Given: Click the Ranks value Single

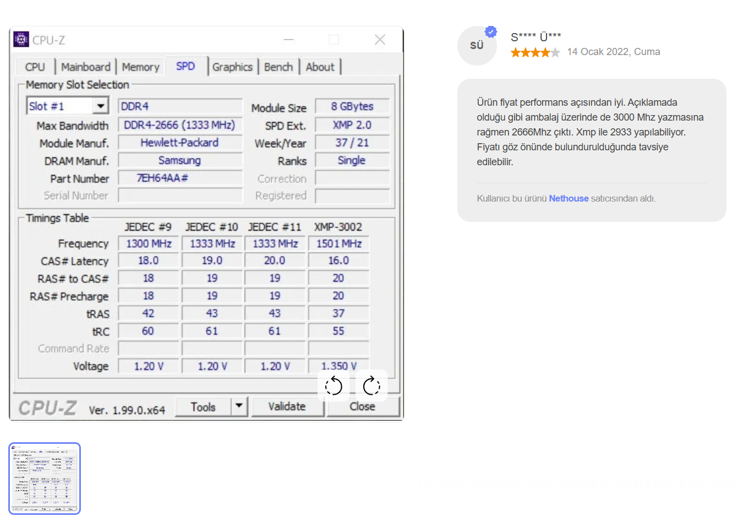Looking at the screenshot, I should [352, 160].
